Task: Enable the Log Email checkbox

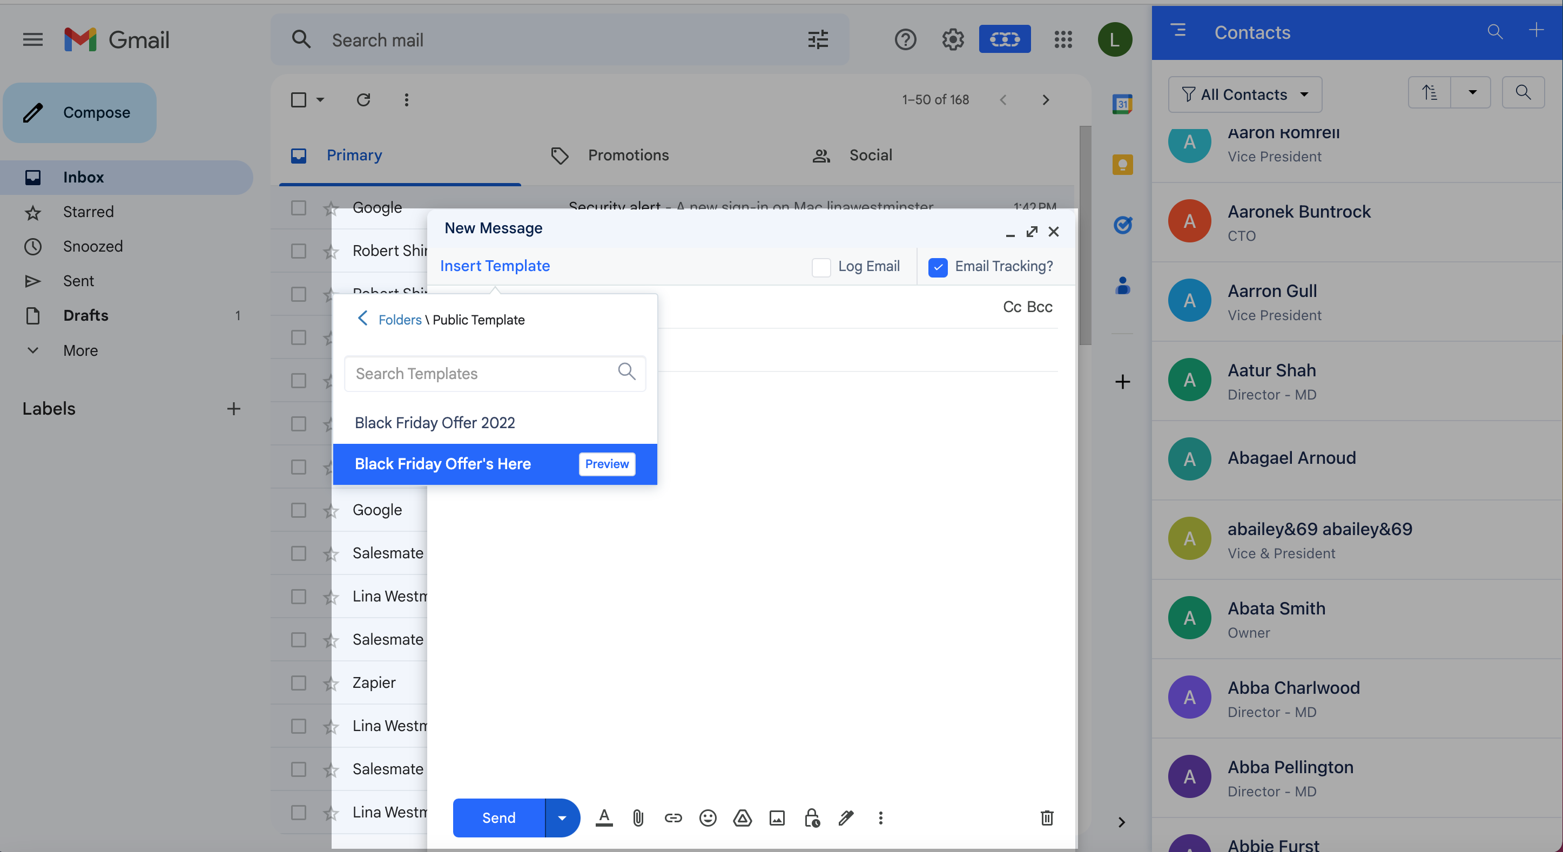Action: (x=821, y=267)
